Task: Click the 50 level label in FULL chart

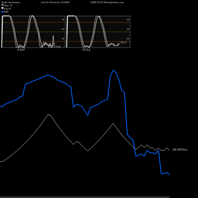Action: pos(128,29)
